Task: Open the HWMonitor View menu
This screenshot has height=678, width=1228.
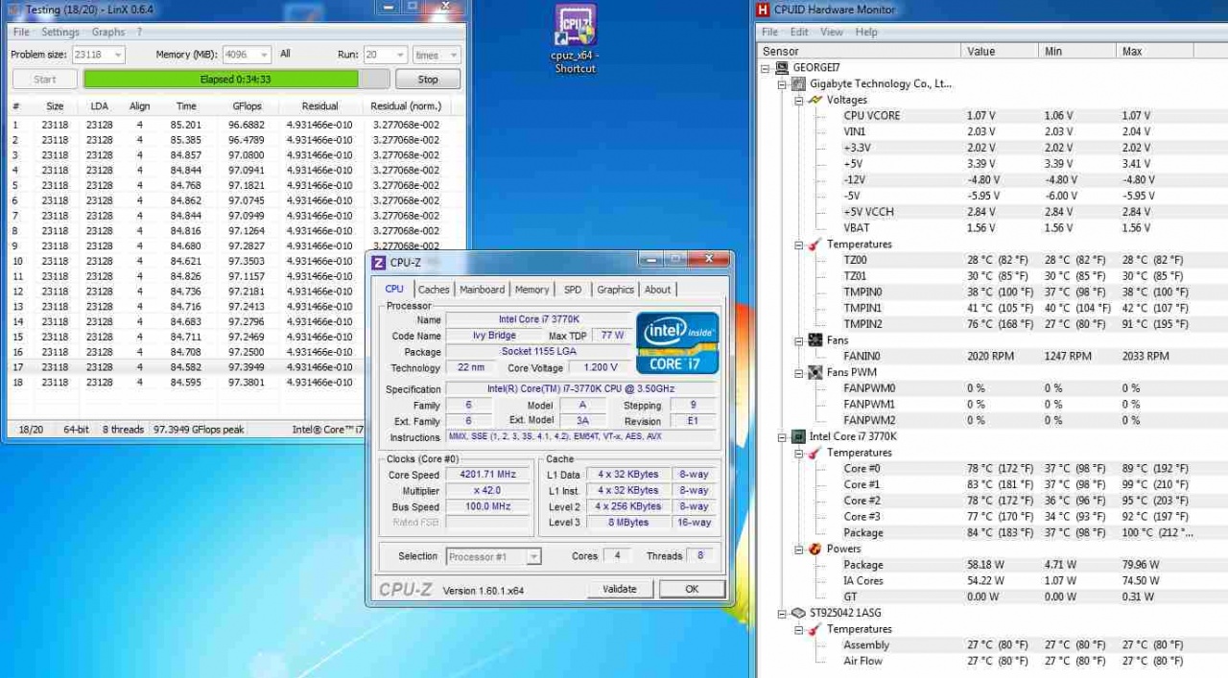Action: [832, 32]
